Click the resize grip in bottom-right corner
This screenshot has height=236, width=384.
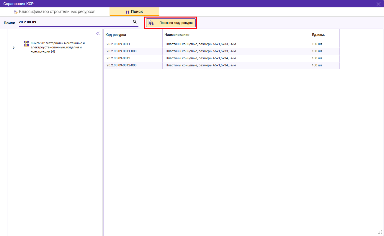pyautogui.click(x=380, y=232)
